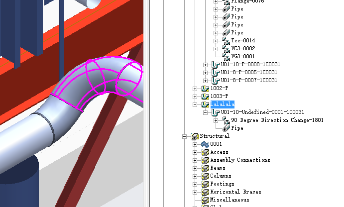
Task: Click the magenta-highlighted elbow in the 3D view
Action: (x=97, y=77)
